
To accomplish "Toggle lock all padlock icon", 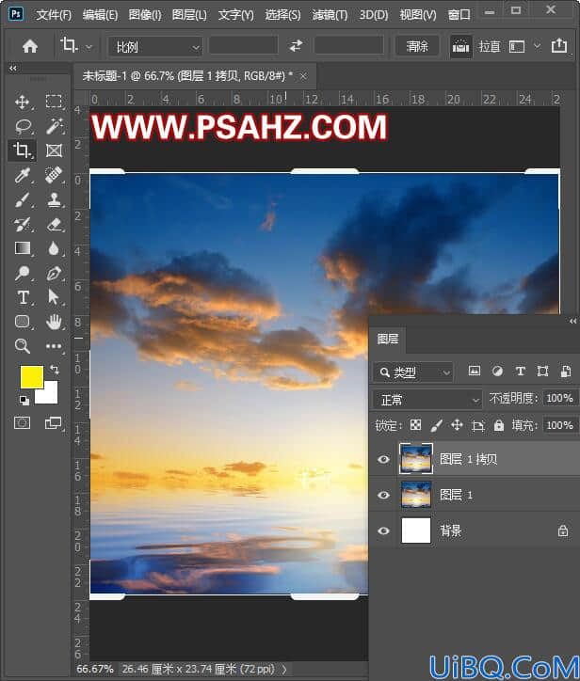I will tap(499, 425).
